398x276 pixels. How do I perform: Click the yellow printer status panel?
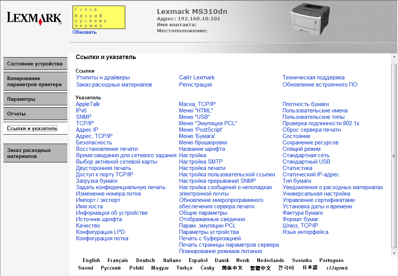(x=99, y=17)
